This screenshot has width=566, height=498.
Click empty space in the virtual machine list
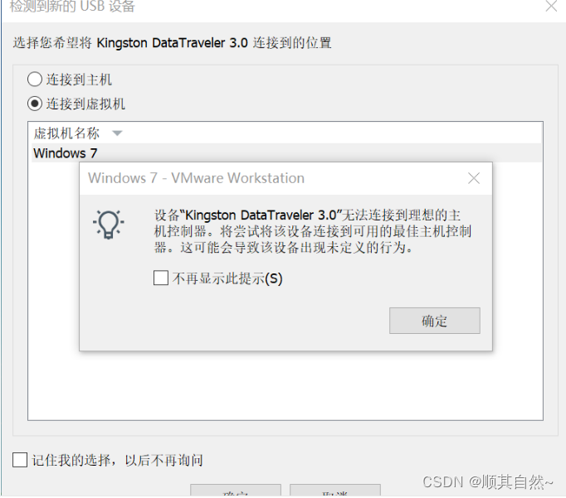pyautogui.click(x=285, y=385)
